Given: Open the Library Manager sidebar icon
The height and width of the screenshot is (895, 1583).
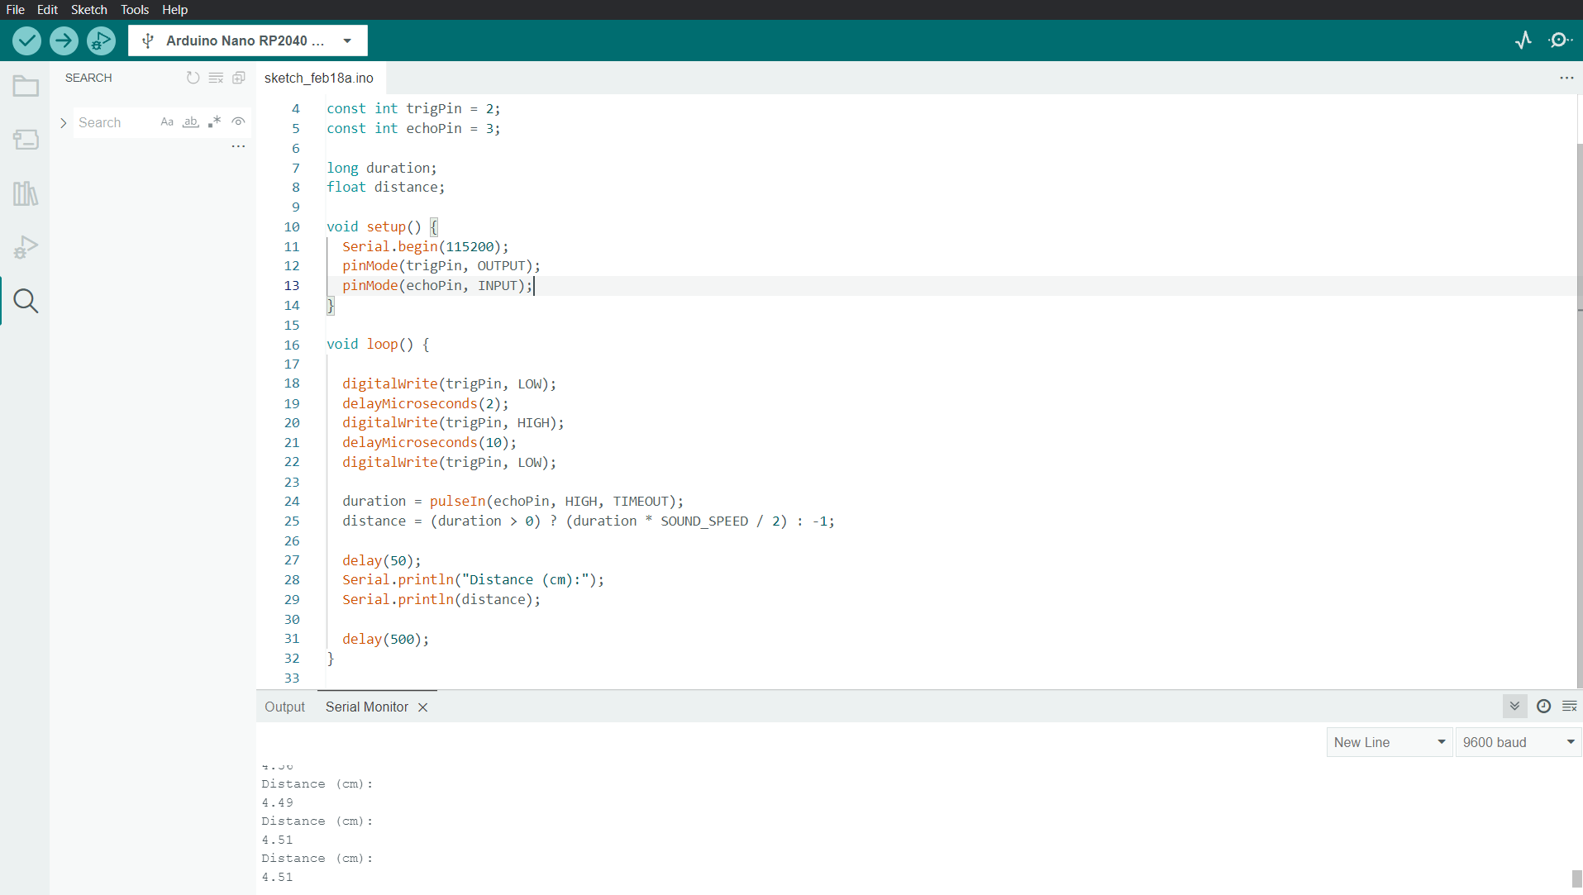Looking at the screenshot, I should [26, 193].
